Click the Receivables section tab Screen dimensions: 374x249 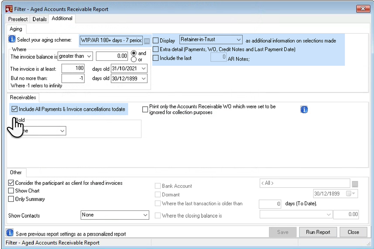click(23, 97)
